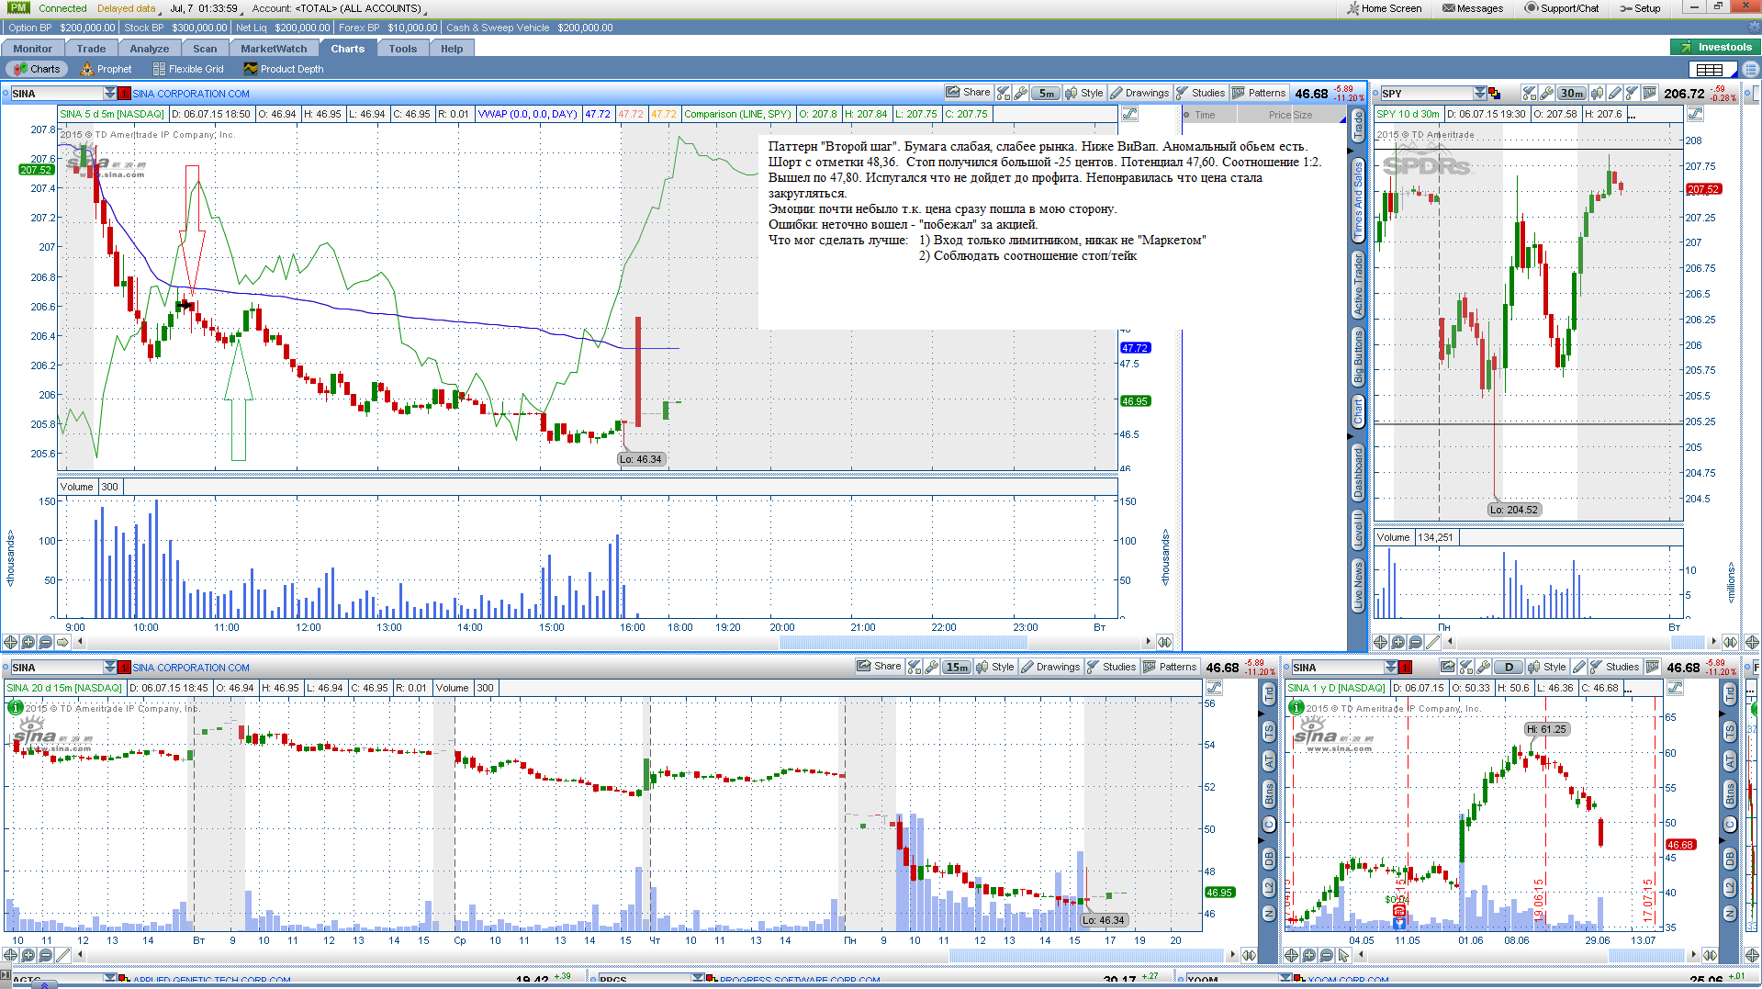Toggle the Trade side panel on top chart
Viewport: 1762px width, 989px height.
tap(1358, 126)
